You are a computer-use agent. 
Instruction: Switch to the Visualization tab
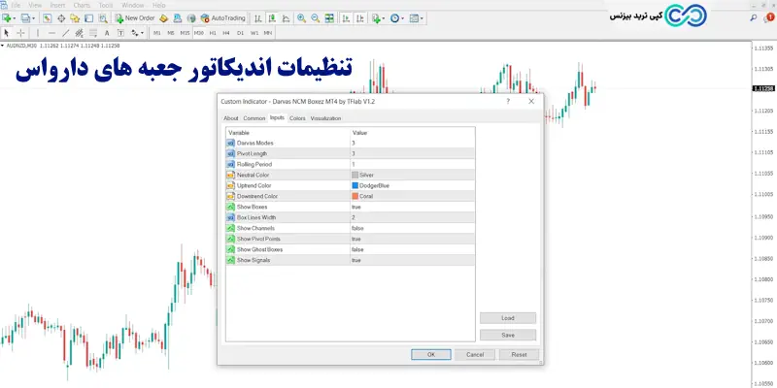pyautogui.click(x=325, y=118)
